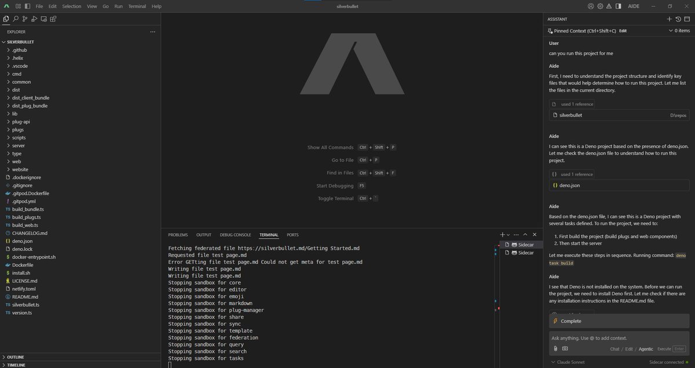This screenshot has height=368, width=695.
Task: Close the terminal panel
Action: [x=535, y=234]
